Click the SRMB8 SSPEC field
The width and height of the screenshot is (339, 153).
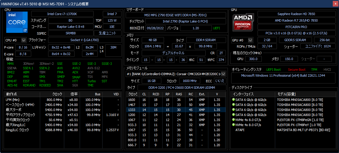click(70, 33)
